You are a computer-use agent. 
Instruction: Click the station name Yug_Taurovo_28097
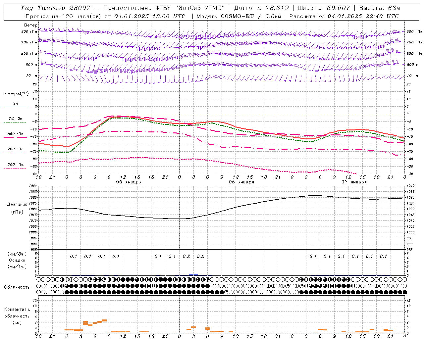coord(55,8)
